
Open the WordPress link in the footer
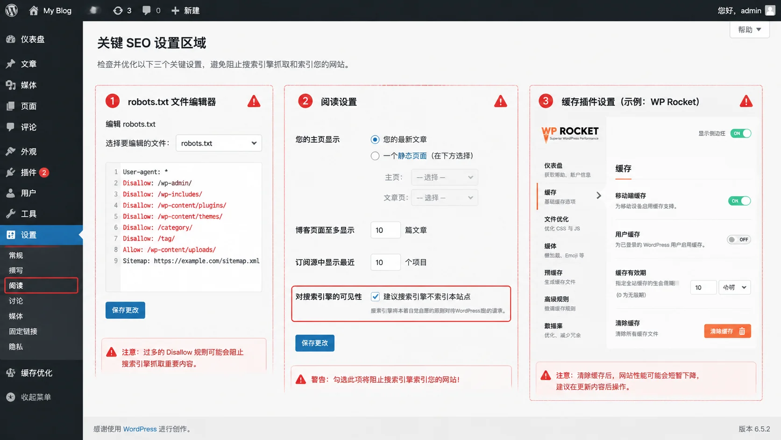click(x=140, y=429)
